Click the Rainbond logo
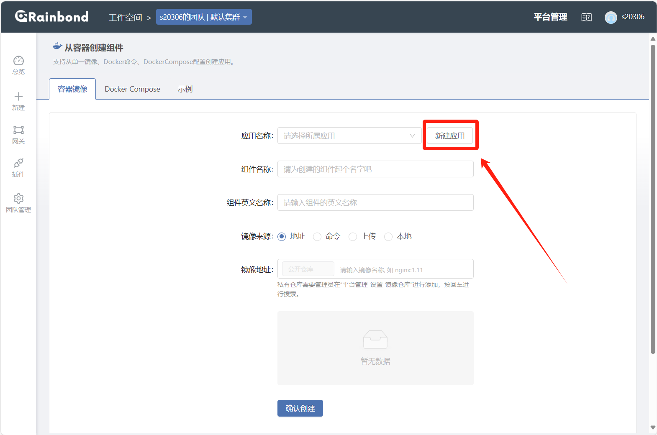Screen dimensions: 657x435 pos(52,17)
